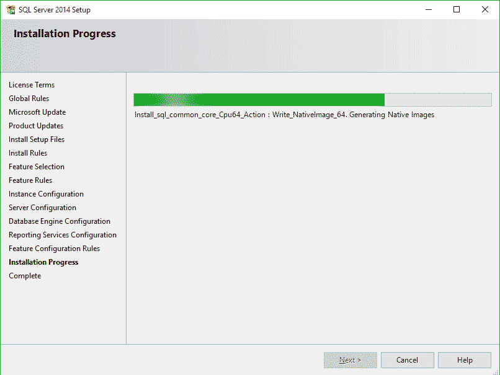This screenshot has width=500, height=375.
Task: Open the Microsoft Update step
Action: click(37, 112)
